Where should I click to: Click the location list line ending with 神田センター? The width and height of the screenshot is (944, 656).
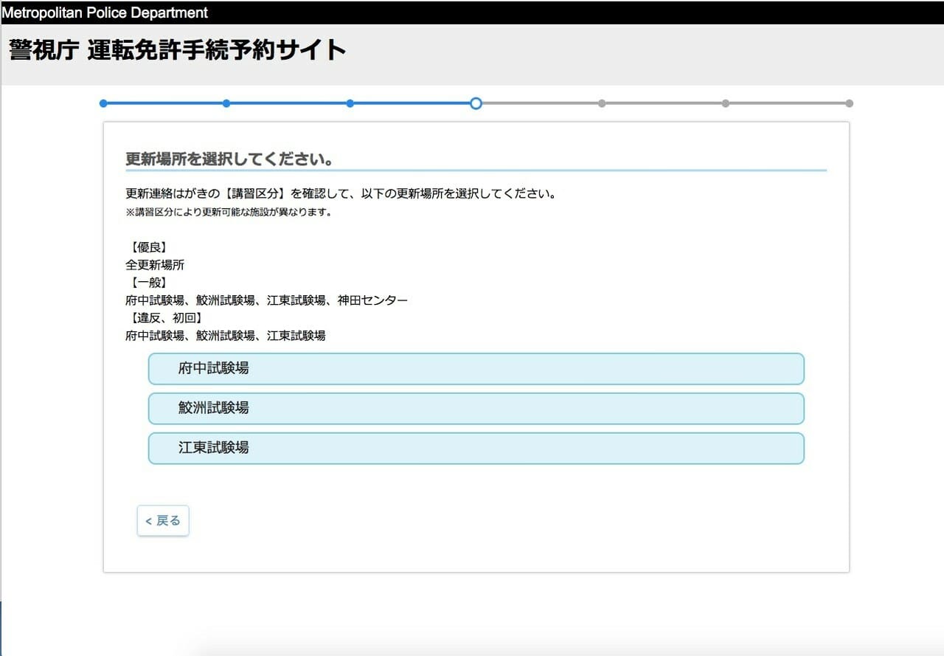click(266, 300)
